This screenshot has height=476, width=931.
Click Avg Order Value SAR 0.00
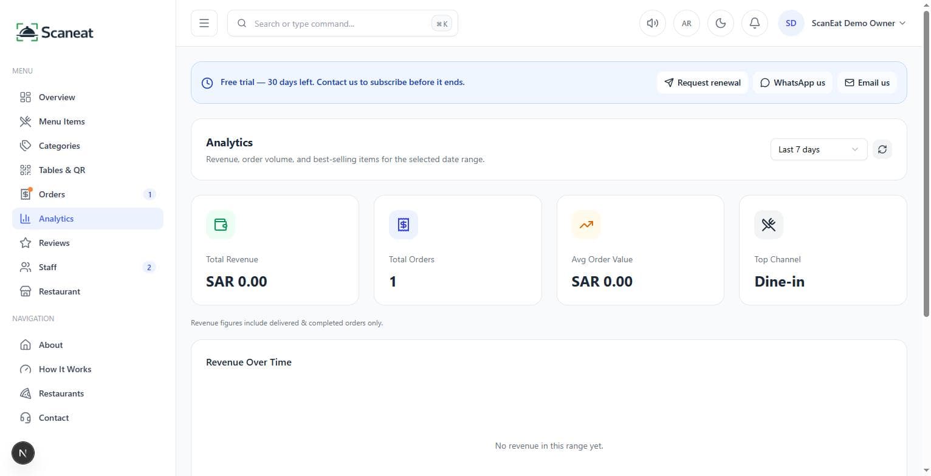click(602, 282)
